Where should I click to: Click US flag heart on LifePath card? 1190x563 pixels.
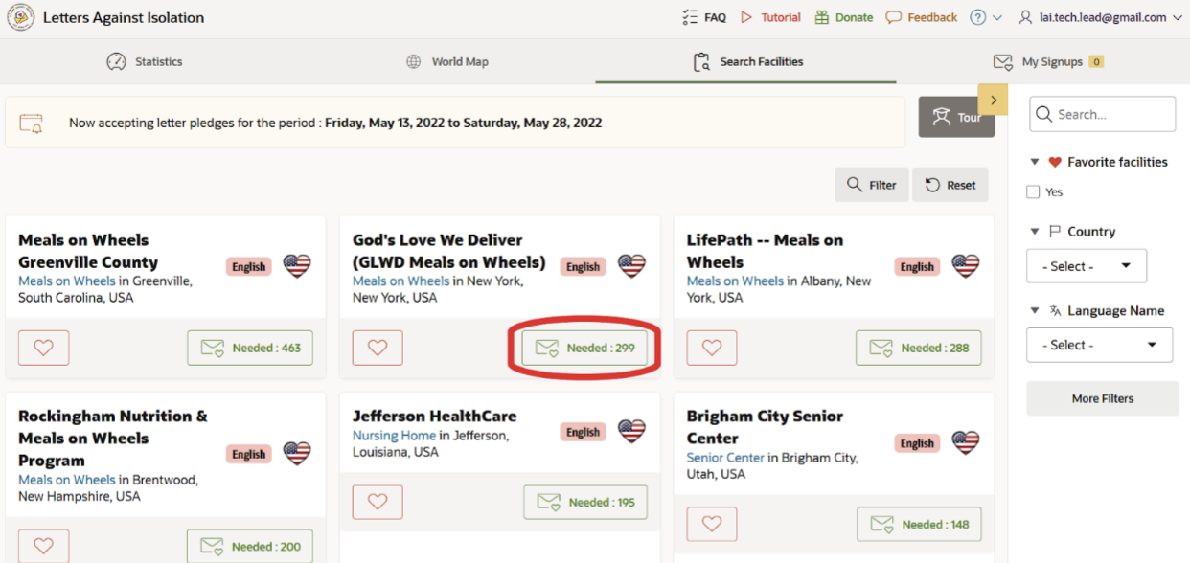coord(965,266)
